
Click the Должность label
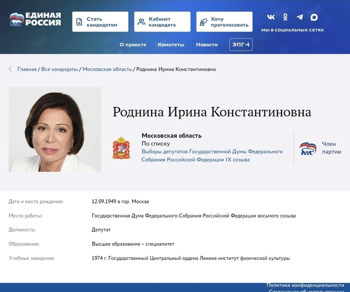coord(22,229)
